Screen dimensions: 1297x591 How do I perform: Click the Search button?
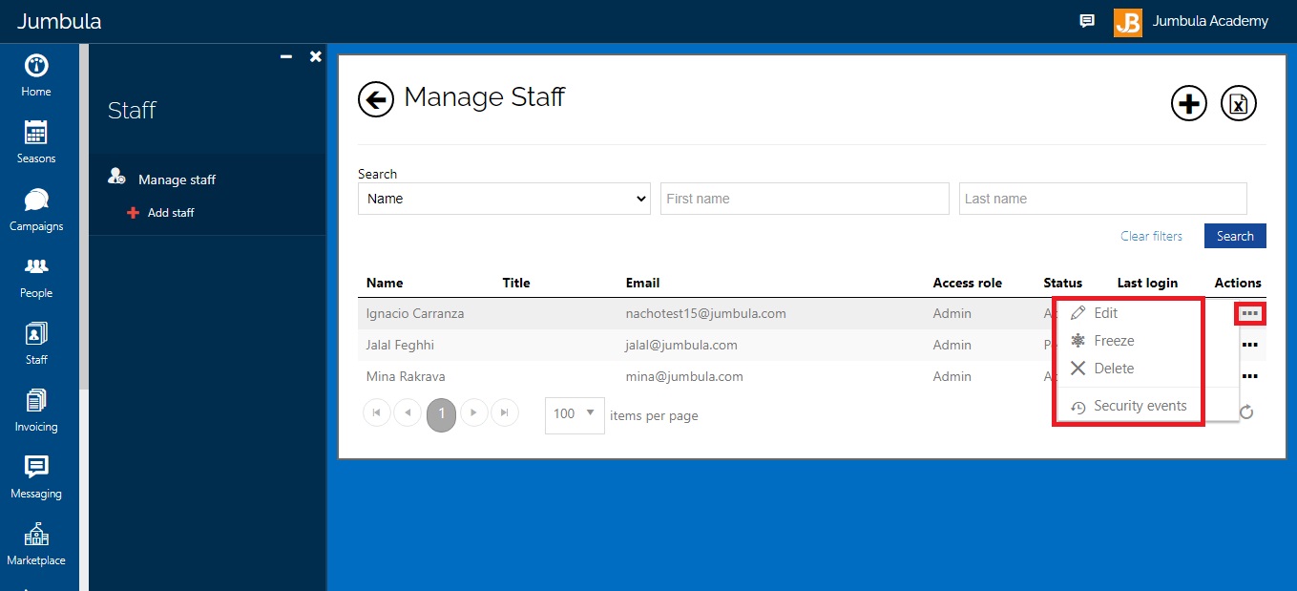(1235, 236)
